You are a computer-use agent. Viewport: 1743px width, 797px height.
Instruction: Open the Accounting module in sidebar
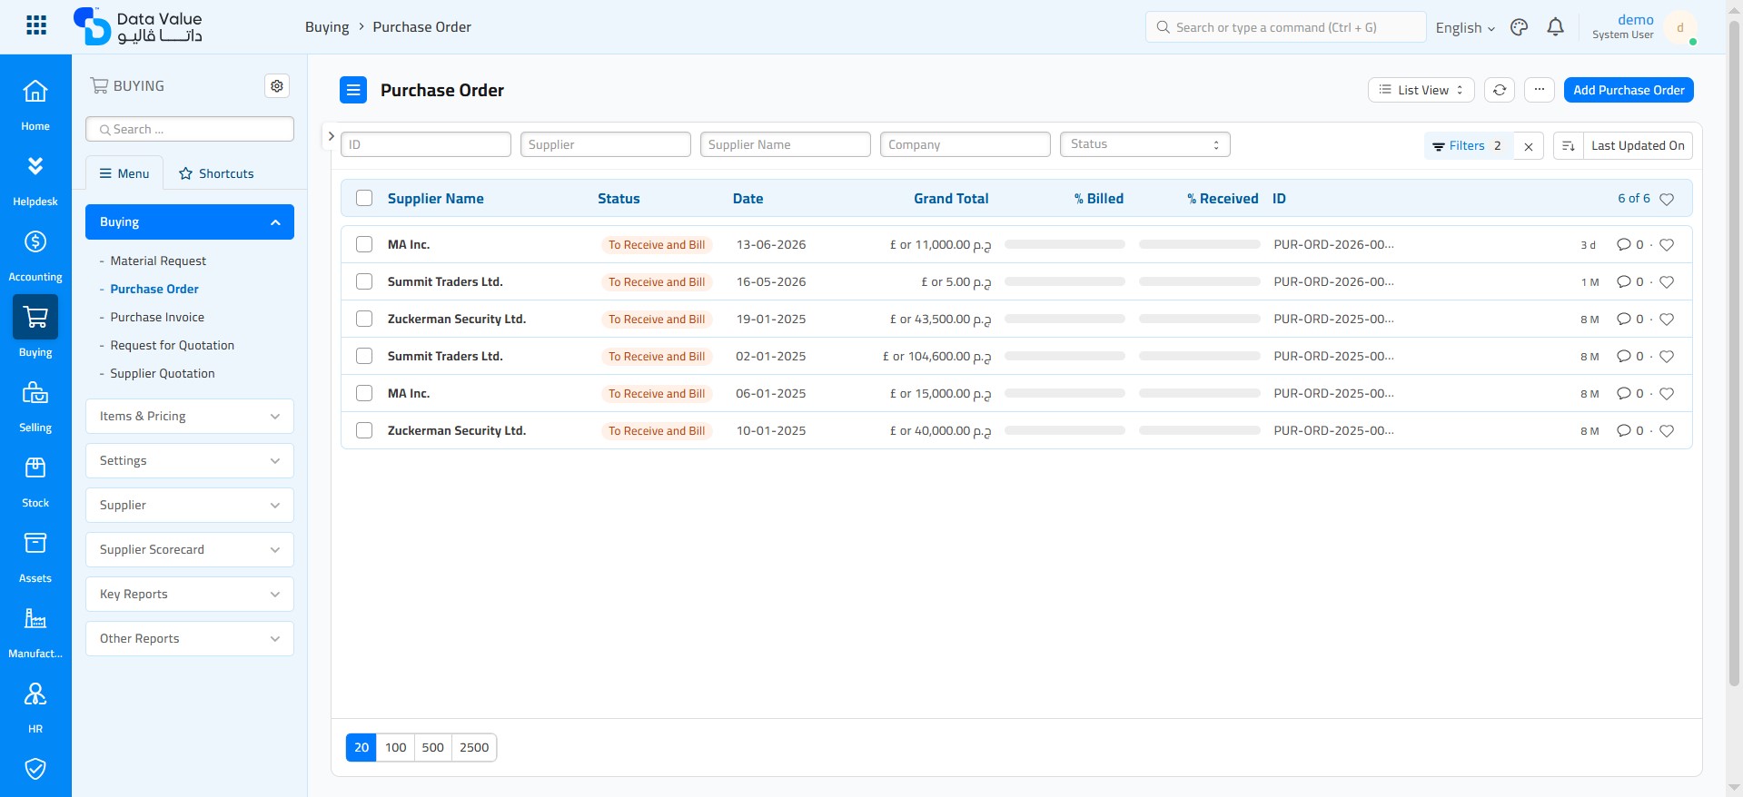(35, 254)
